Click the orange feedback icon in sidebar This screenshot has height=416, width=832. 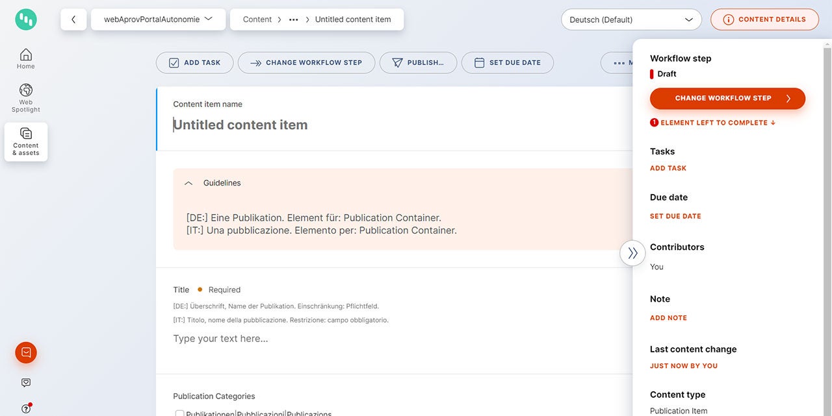tap(26, 352)
